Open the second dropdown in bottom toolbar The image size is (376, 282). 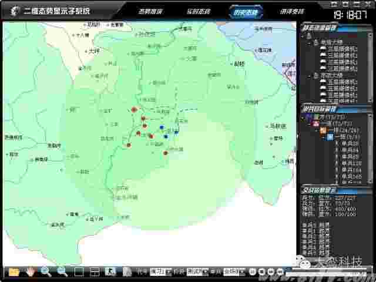tap(196, 272)
